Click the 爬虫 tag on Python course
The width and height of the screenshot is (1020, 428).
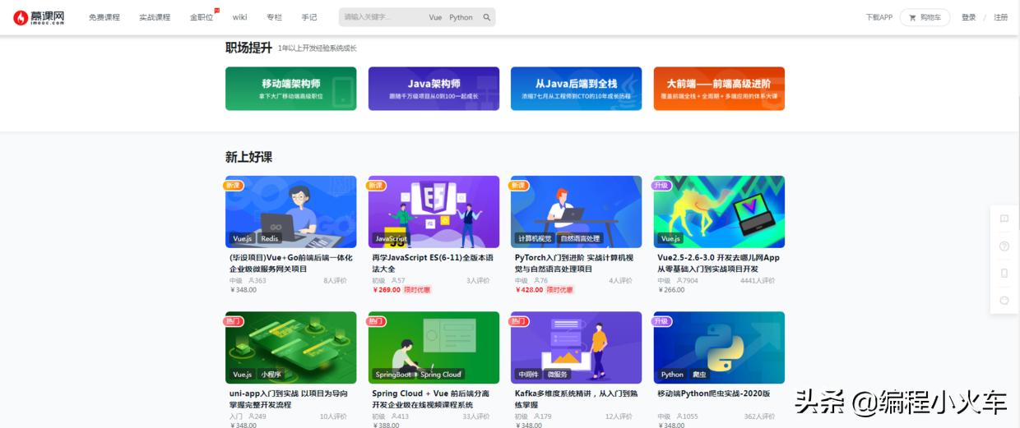[x=699, y=374]
